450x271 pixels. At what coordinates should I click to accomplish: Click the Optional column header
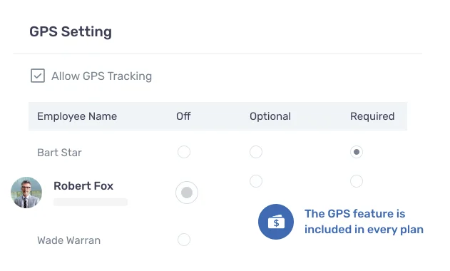point(270,116)
